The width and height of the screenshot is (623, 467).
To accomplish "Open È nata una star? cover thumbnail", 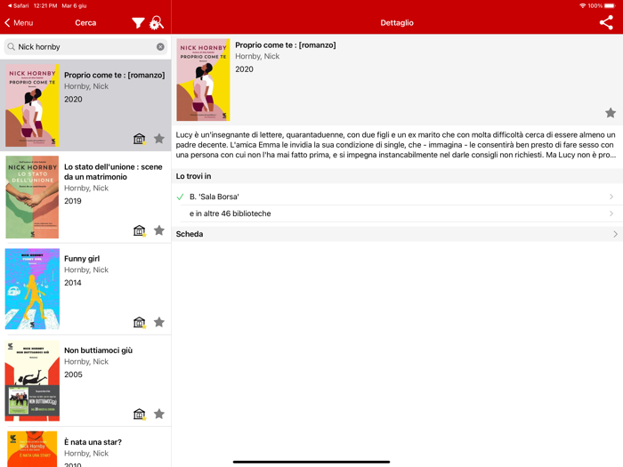I will (x=32, y=449).
